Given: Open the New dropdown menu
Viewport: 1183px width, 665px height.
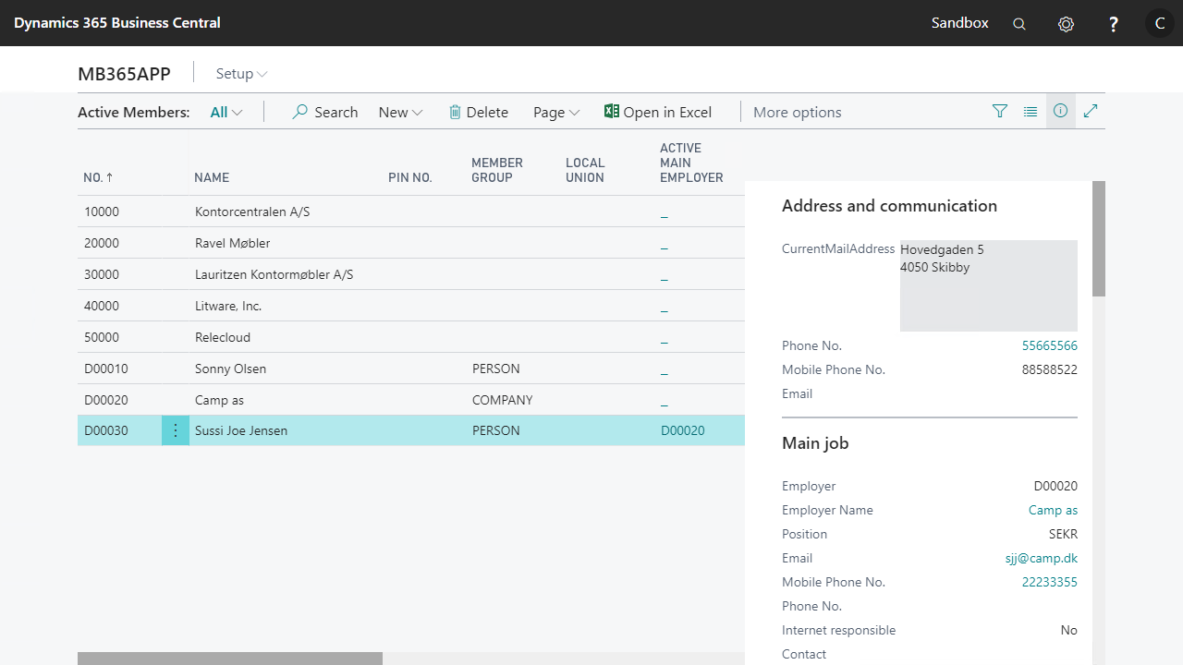Looking at the screenshot, I should point(400,112).
